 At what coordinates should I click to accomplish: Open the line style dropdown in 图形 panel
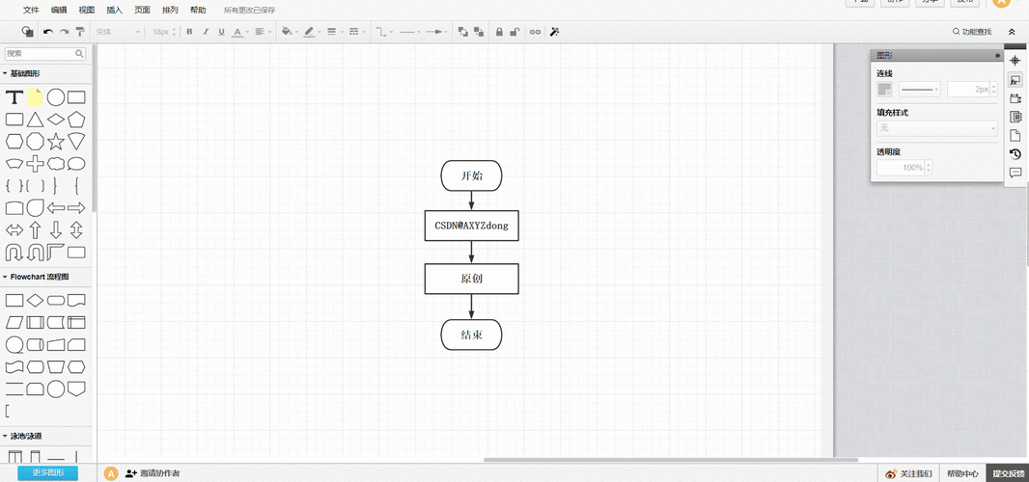pos(919,90)
